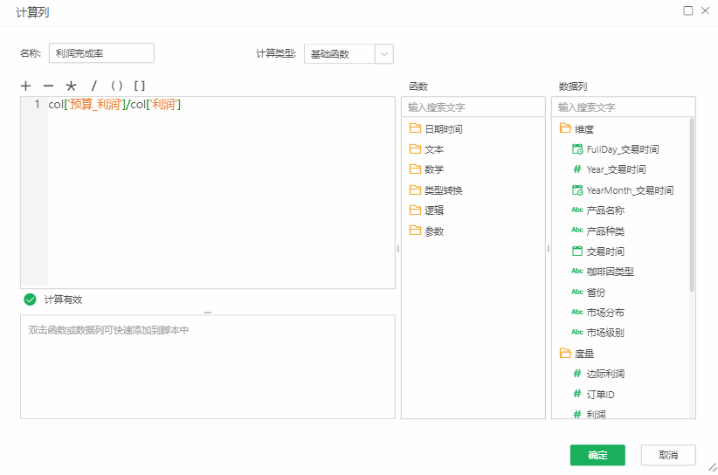Focus the function search box
The width and height of the screenshot is (718, 475).
click(473, 107)
